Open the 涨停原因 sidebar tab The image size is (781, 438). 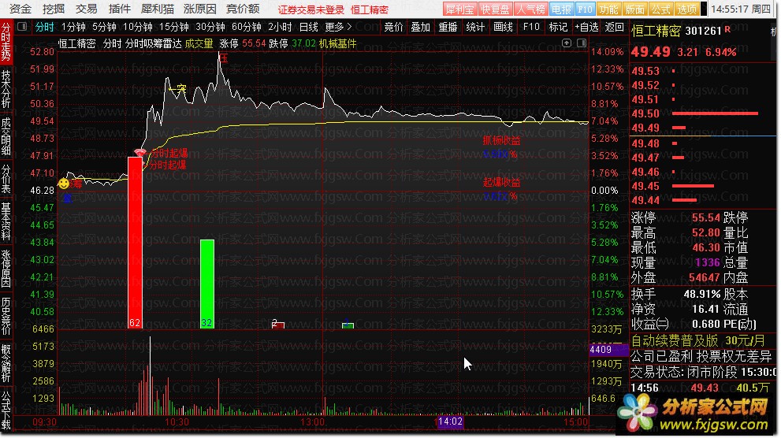[x=6, y=269]
